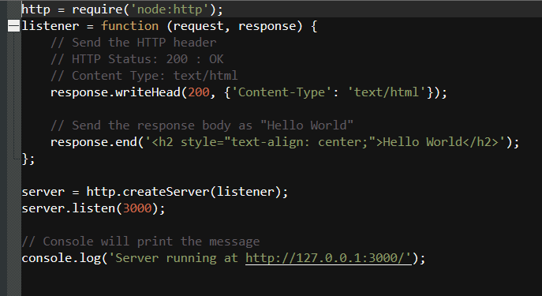Click the port number 3000 in listen call
The image size is (542, 296).
click(137, 208)
